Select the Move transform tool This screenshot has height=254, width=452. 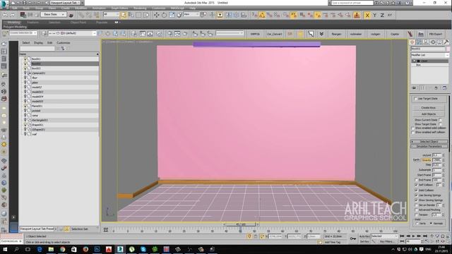tap(156, 15)
